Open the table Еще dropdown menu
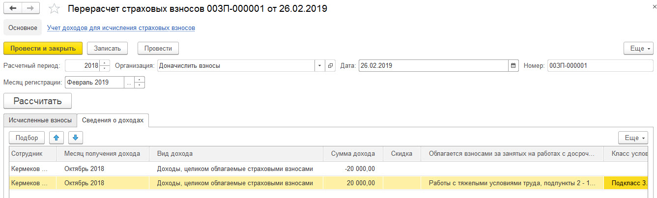This screenshot has width=657, height=198. (x=633, y=138)
